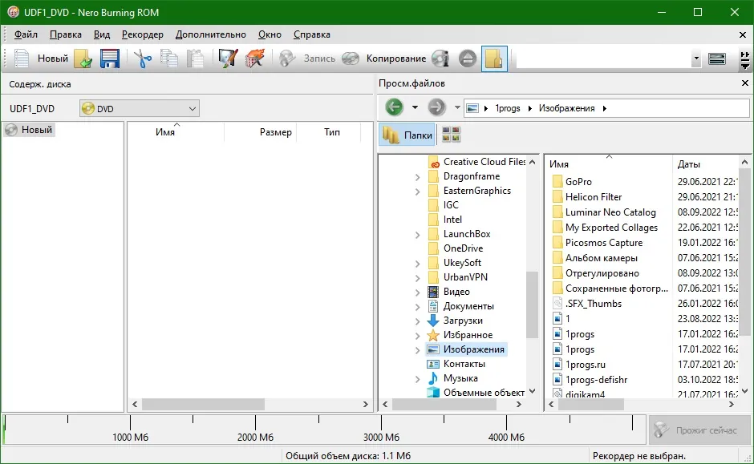Viewport: 754px width, 464px height.
Task: Select the Музыка folder in the tree
Action: 460,378
